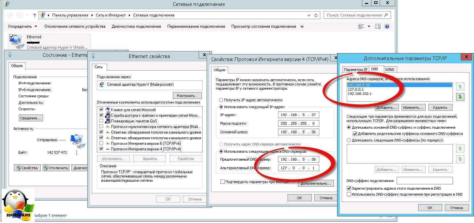This screenshot has width=474, height=223.
Task: Click the help question mark icon
Action: click(387, 26)
